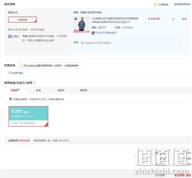Collapse the use coupon/gift card section
The image size is (192, 178).
(x=35, y=83)
